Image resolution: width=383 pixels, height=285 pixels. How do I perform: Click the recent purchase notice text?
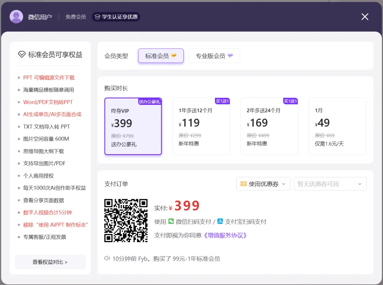[x=166, y=259]
